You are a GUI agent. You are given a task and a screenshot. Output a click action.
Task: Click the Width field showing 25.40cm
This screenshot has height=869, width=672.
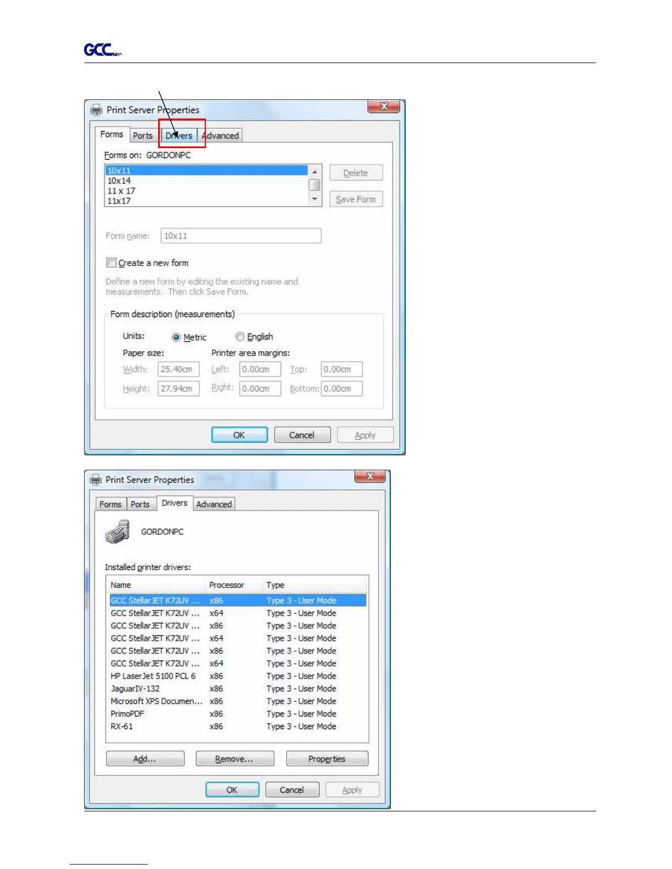point(178,369)
